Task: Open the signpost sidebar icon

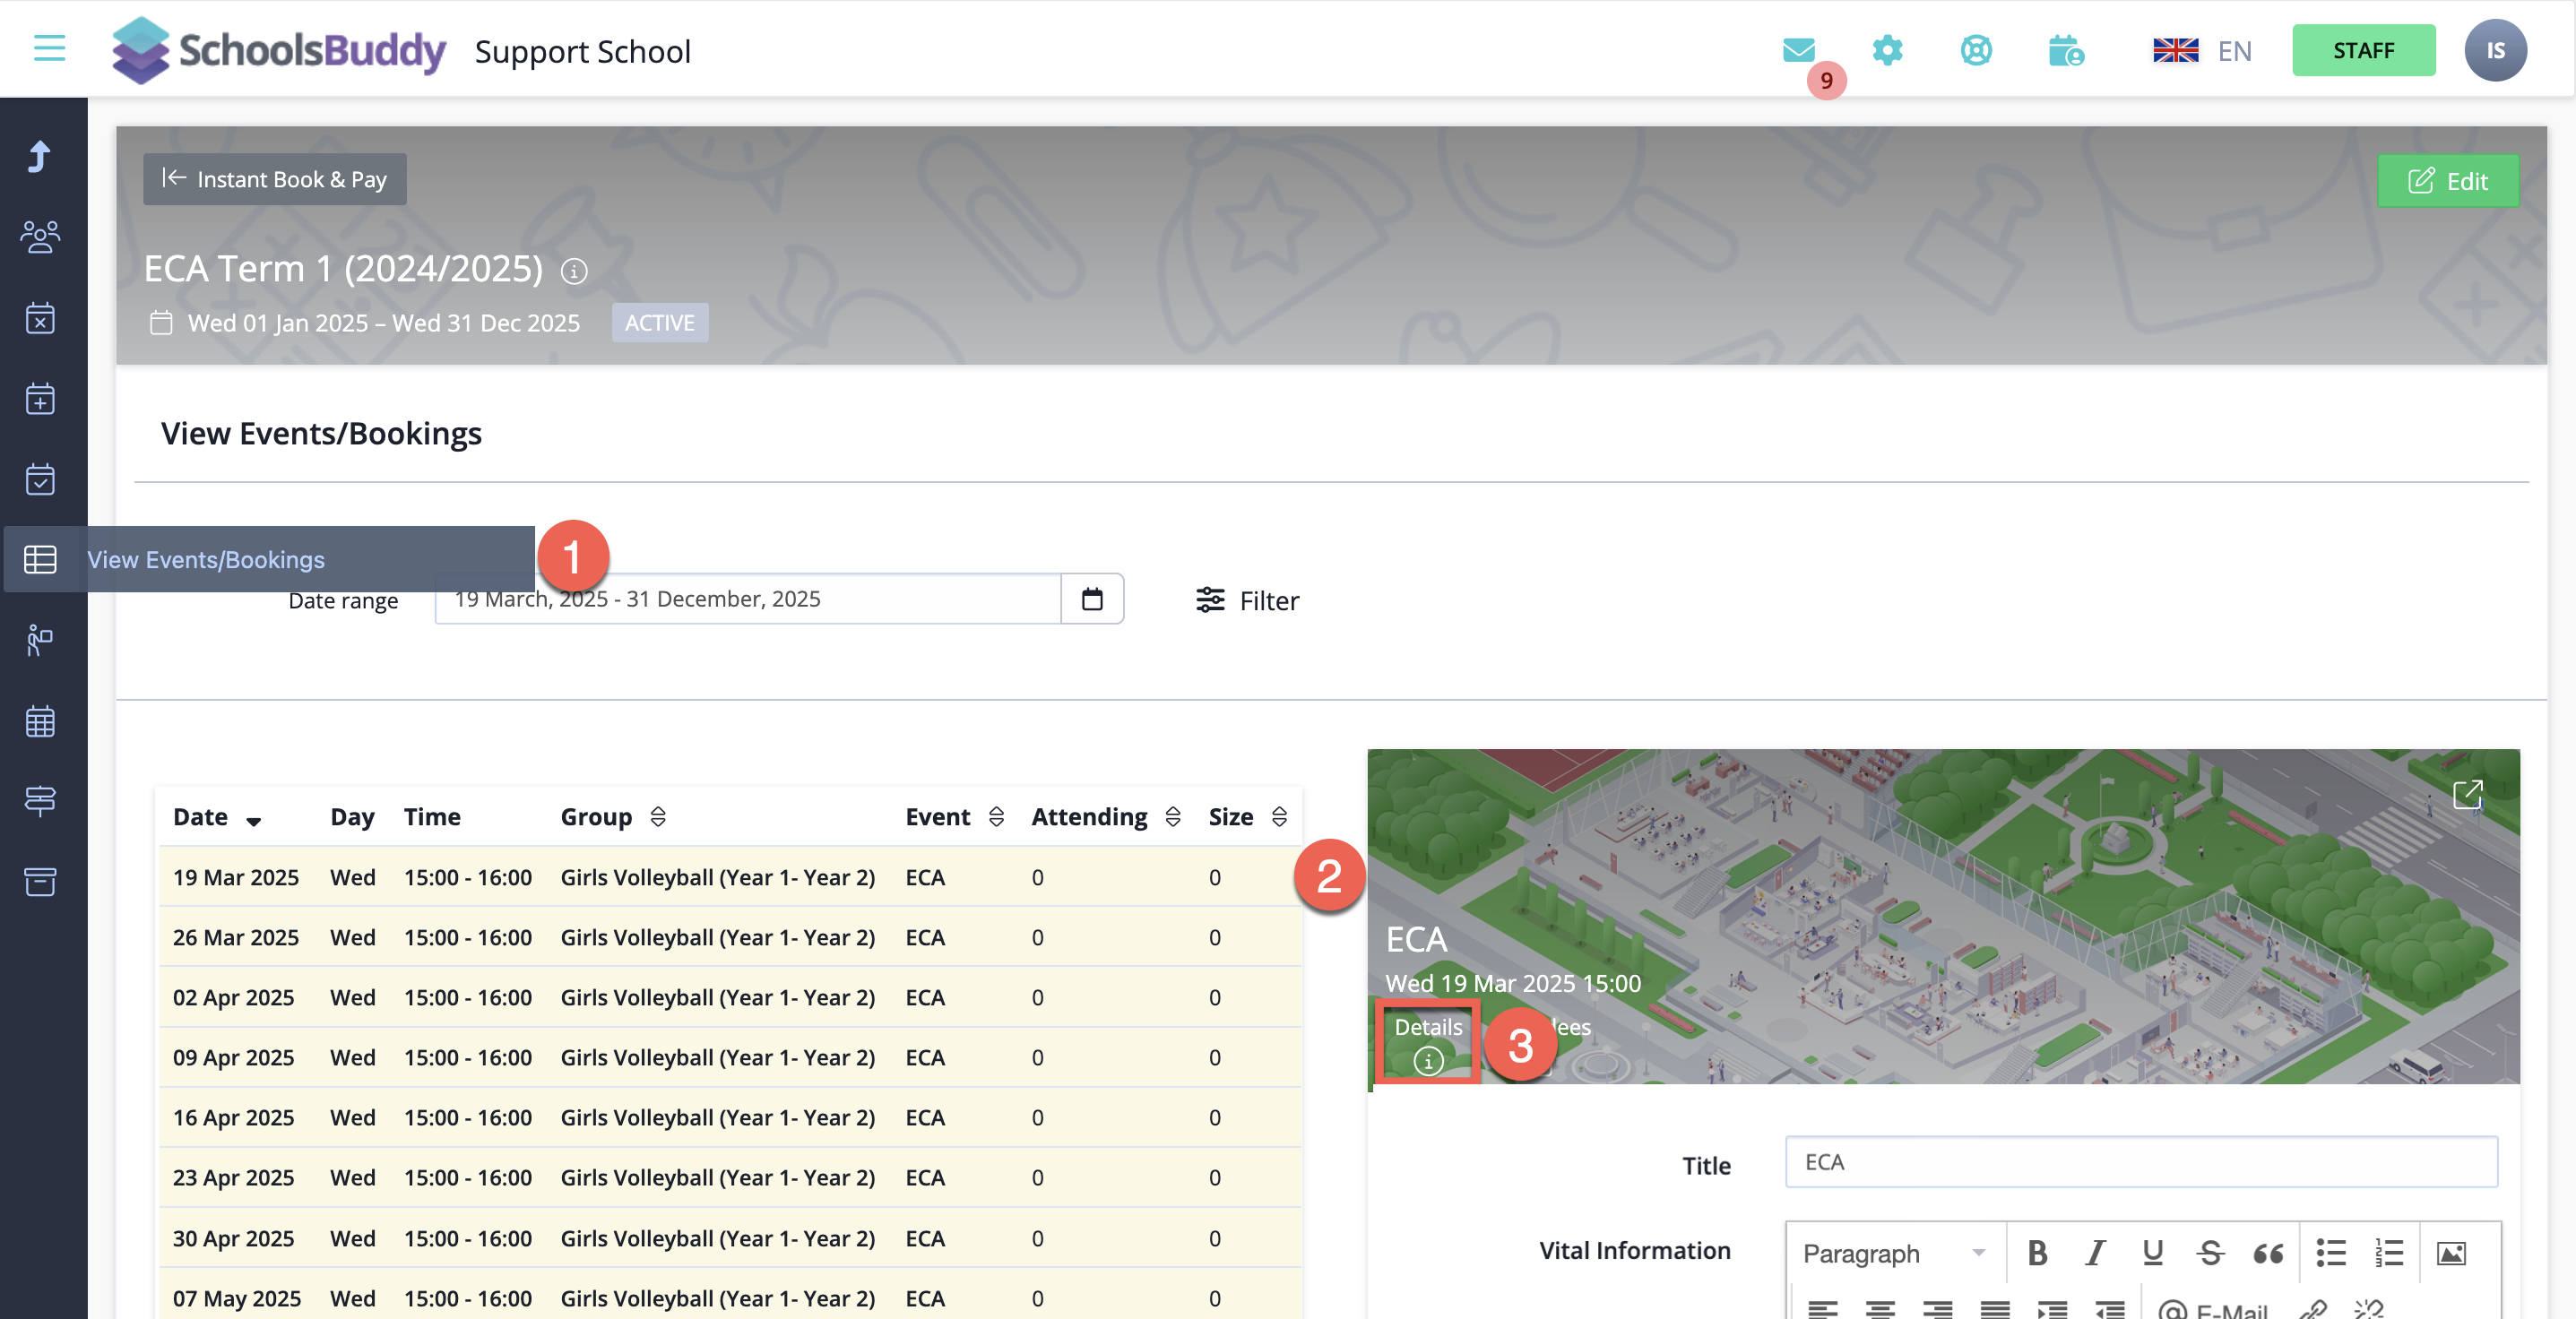Action: click(x=40, y=801)
